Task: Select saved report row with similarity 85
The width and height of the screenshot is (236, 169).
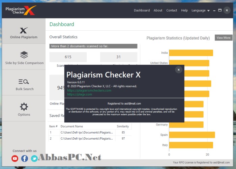Action: click(90, 132)
